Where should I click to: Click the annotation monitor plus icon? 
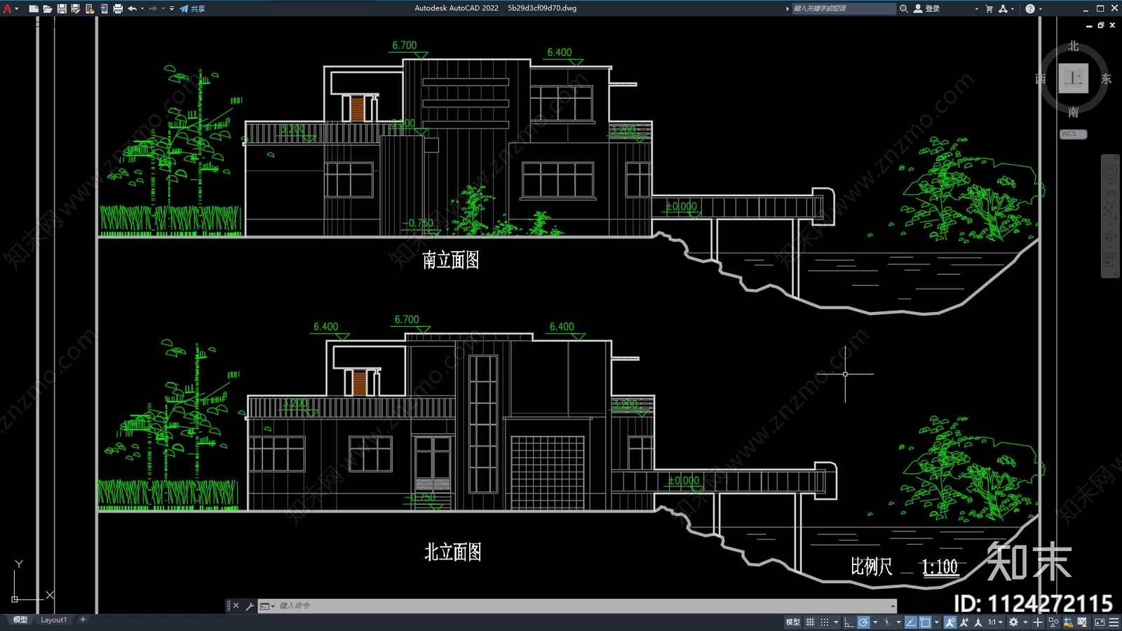click(1038, 622)
